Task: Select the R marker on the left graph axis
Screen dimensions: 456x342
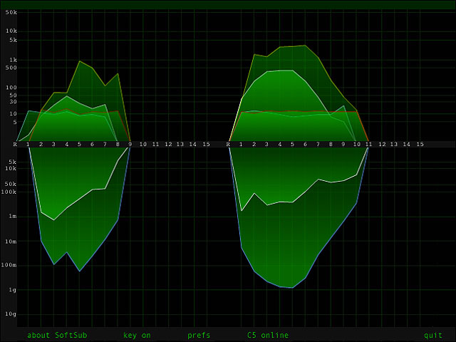Action: pyautogui.click(x=15, y=144)
